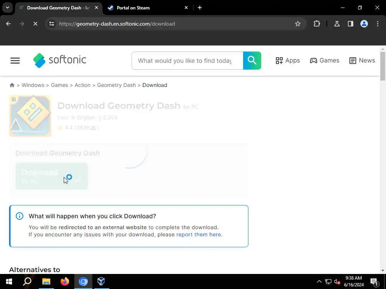Open the News section
386x289 pixels.
(362, 61)
